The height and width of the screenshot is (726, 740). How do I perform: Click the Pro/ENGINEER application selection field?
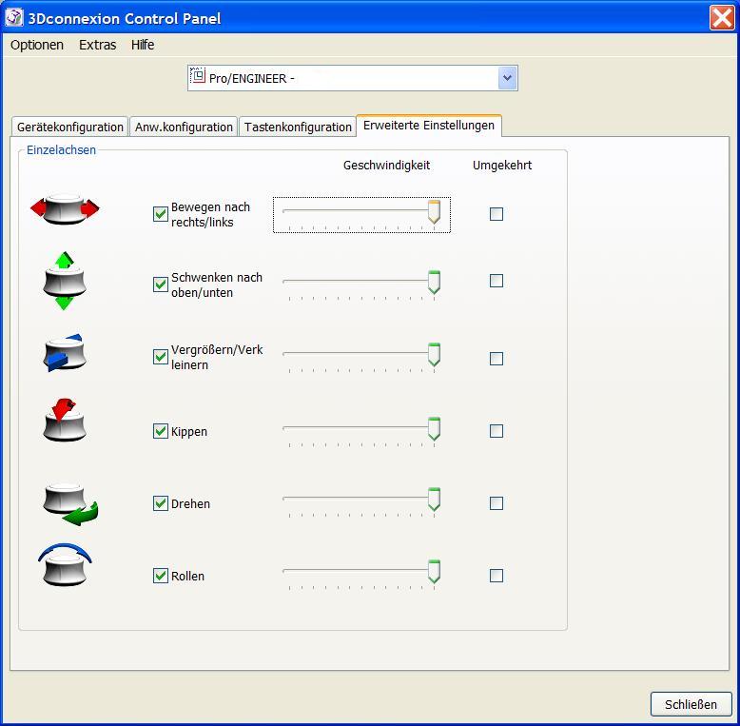click(x=353, y=78)
